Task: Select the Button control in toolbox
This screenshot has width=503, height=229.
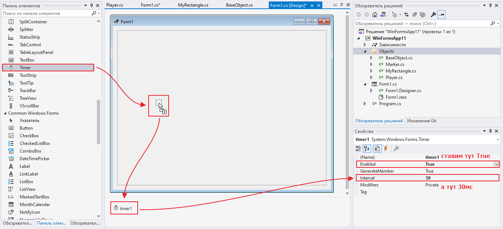Action: [26, 128]
